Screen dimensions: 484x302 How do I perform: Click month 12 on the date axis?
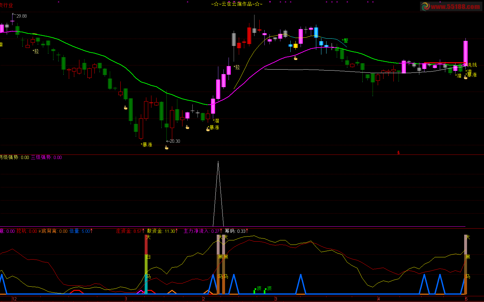point(14,299)
